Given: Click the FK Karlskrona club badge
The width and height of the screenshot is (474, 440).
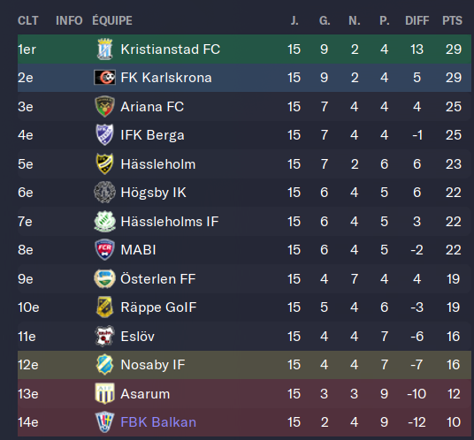Looking at the screenshot, I should (x=104, y=78).
